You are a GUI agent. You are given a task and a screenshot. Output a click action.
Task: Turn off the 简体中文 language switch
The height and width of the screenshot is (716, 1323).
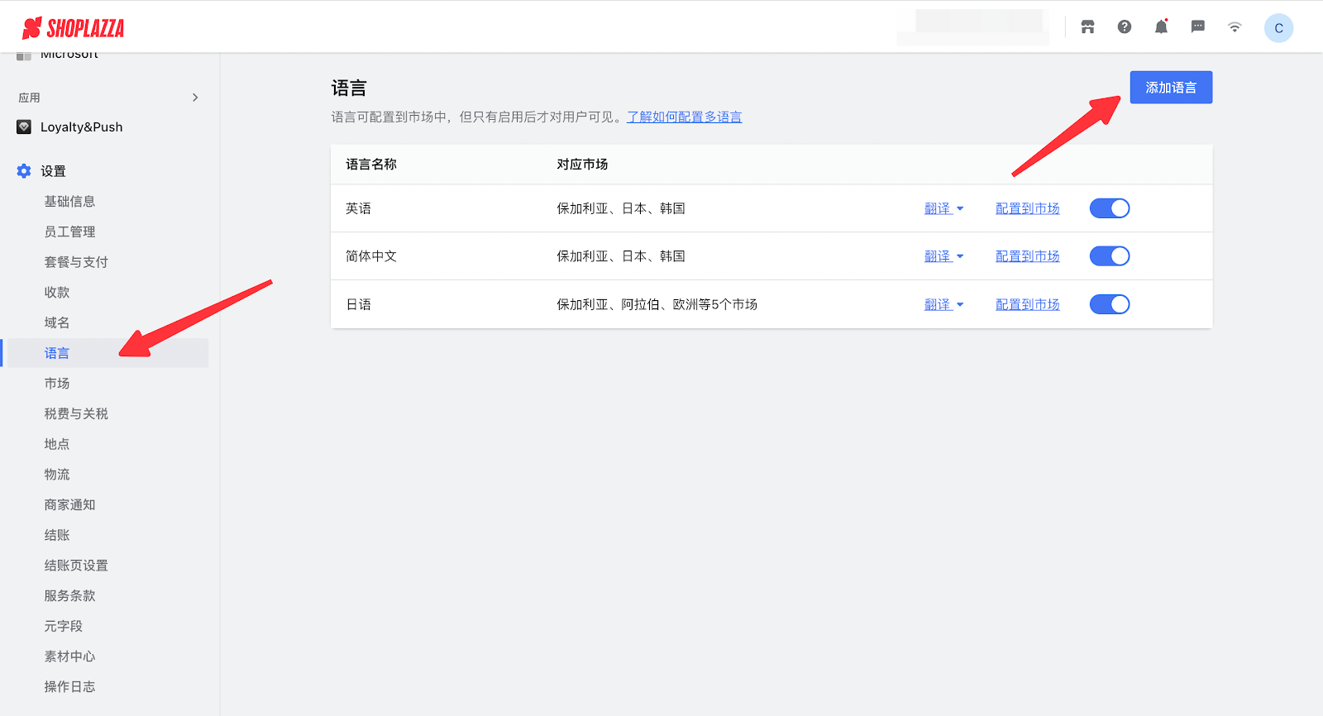[x=1109, y=256]
